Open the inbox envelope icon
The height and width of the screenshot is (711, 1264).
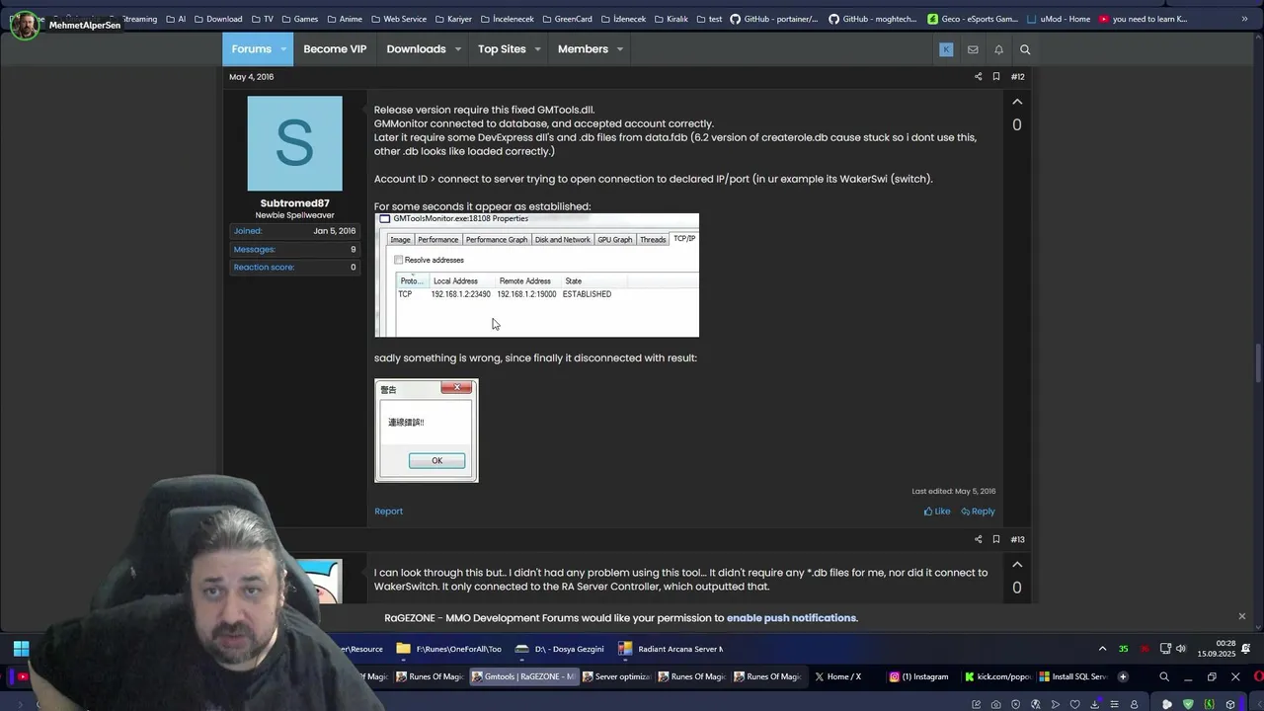click(973, 49)
